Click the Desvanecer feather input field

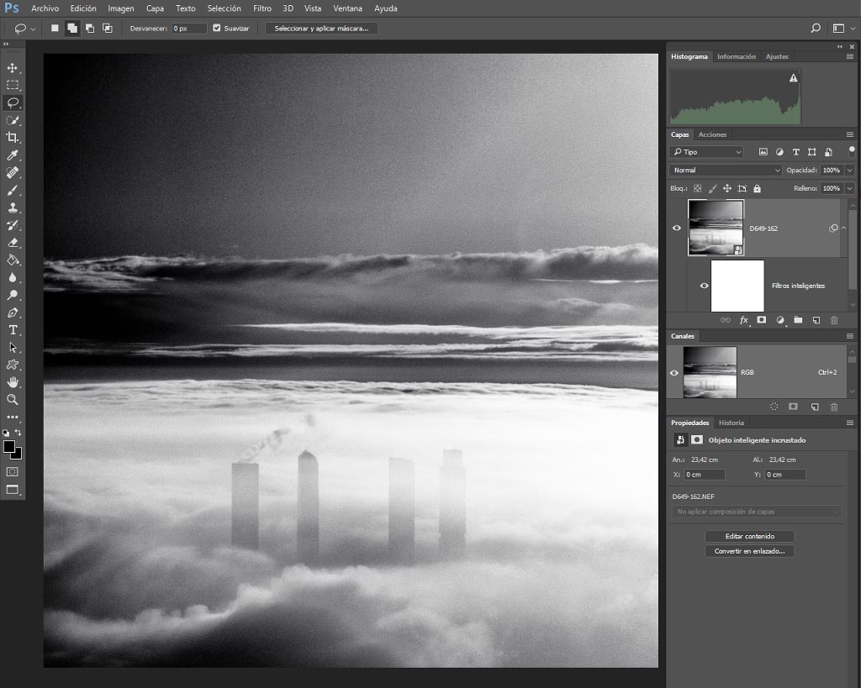click(x=189, y=29)
